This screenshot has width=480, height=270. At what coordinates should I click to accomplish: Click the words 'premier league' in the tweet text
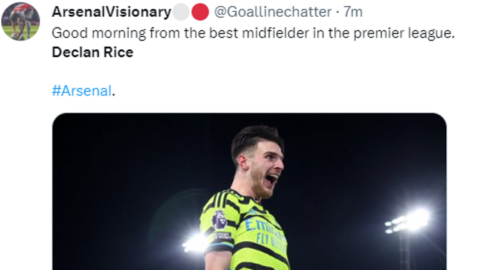414,32
